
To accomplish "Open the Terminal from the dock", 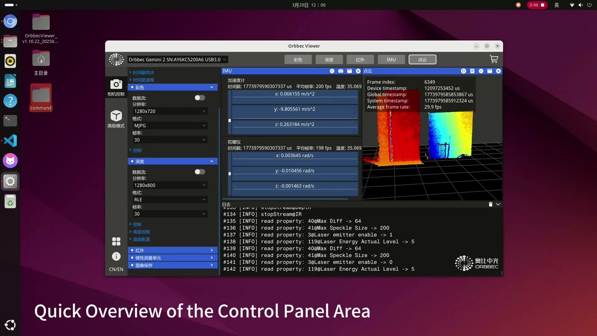I will pyautogui.click(x=10, y=120).
